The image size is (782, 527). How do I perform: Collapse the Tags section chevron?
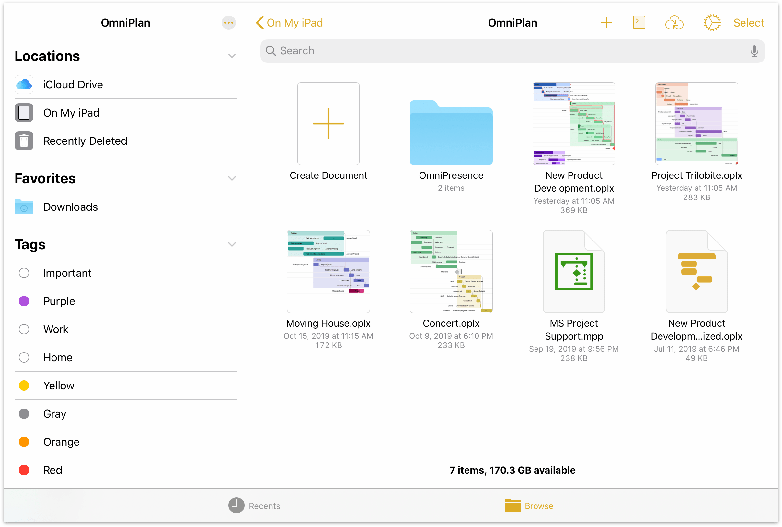pyautogui.click(x=232, y=244)
